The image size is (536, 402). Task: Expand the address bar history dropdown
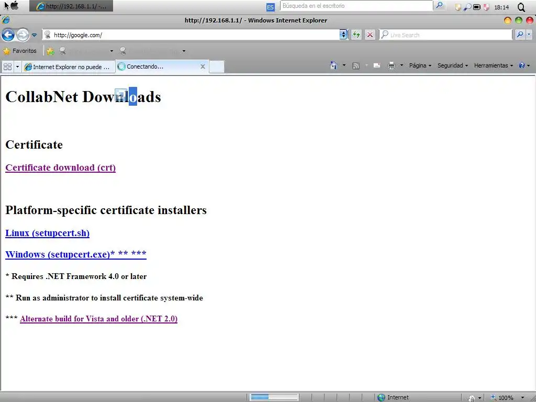point(343,35)
